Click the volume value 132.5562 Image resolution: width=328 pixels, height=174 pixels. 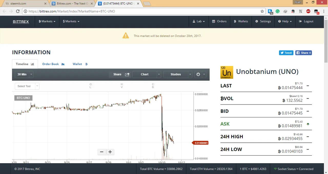(292, 101)
